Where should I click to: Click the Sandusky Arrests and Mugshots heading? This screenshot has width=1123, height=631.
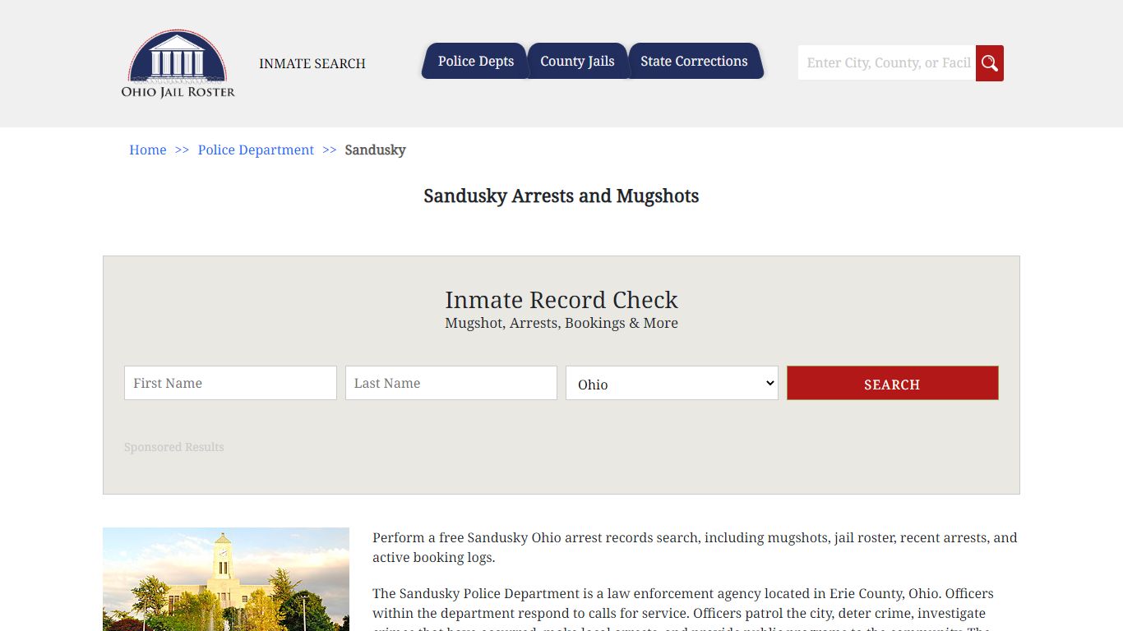point(561,196)
